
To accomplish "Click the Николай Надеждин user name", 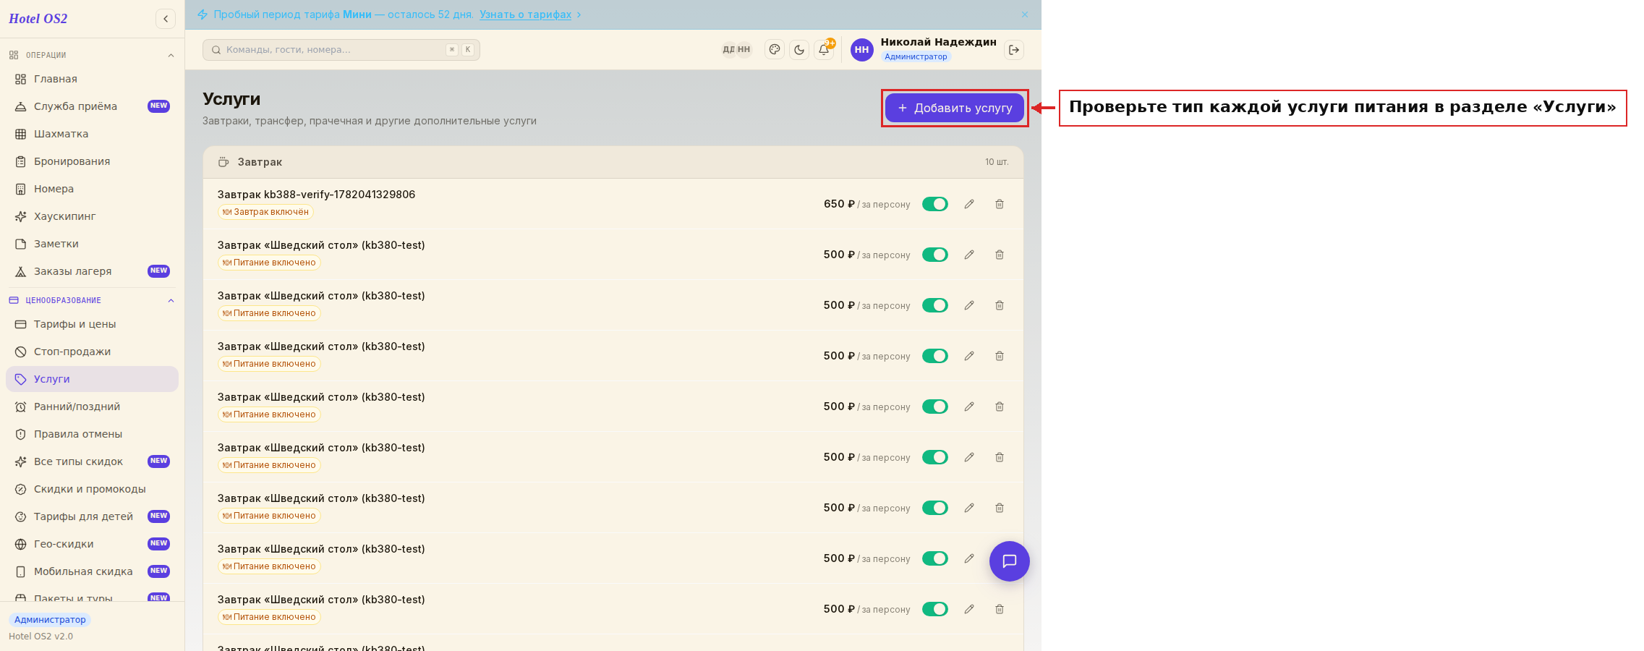I will click(x=938, y=42).
